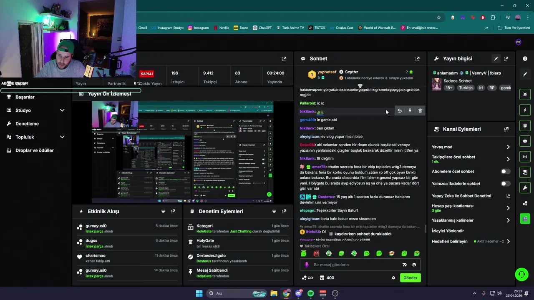
Task: Open File Explorer from the taskbar
Action: click(x=274, y=293)
